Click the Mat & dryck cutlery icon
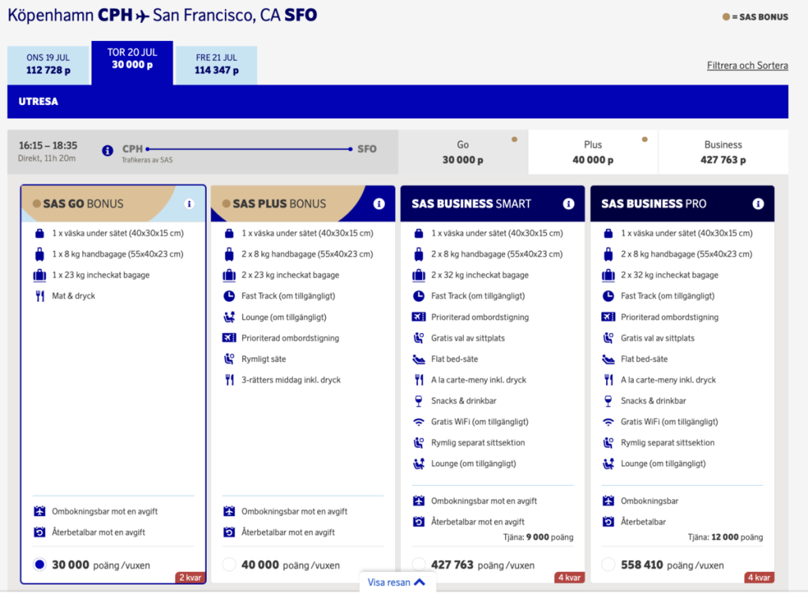The height and width of the screenshot is (594, 808). click(39, 297)
